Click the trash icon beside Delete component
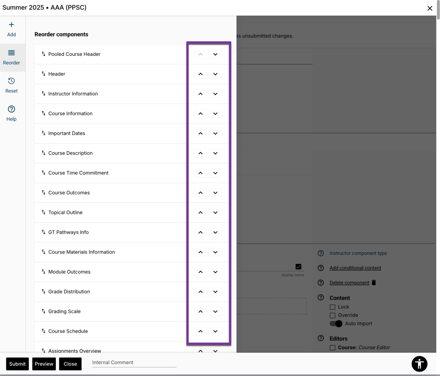440x376 pixels. [x=373, y=282]
